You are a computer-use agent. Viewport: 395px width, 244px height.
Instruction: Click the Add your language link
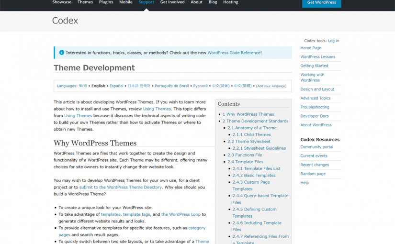coord(271,86)
